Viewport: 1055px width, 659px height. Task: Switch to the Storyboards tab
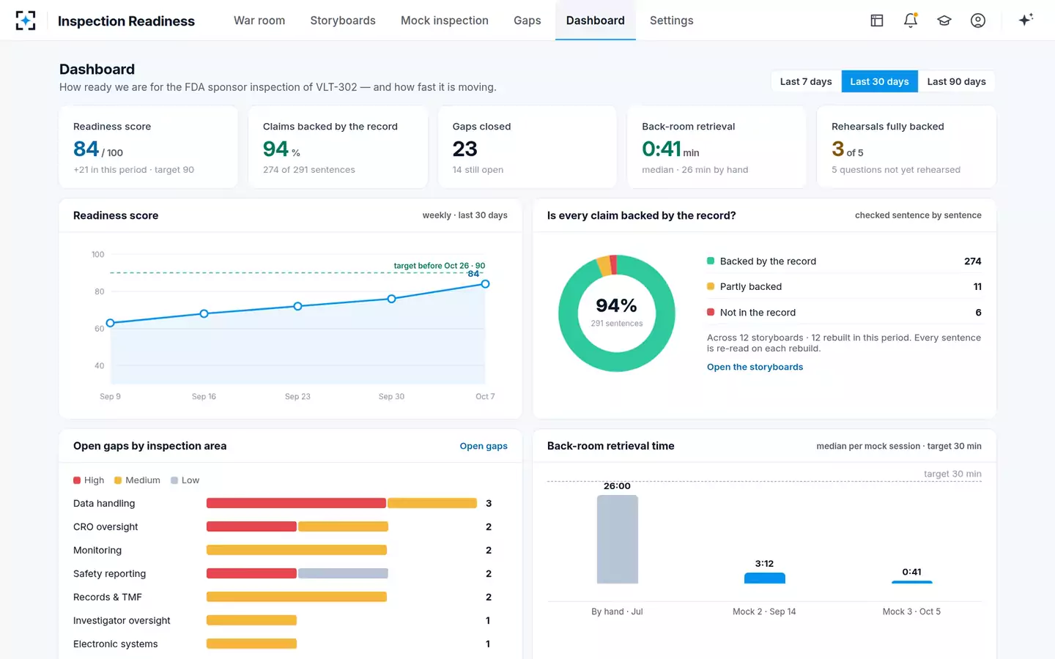click(343, 21)
